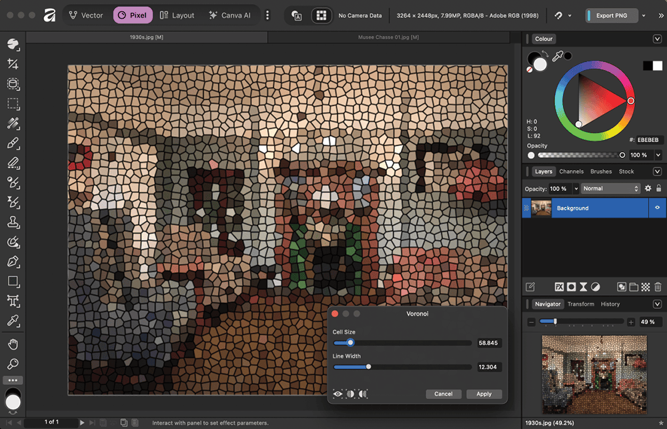Delete layer using the trash icon
The width and height of the screenshot is (667, 429).
coord(658,287)
